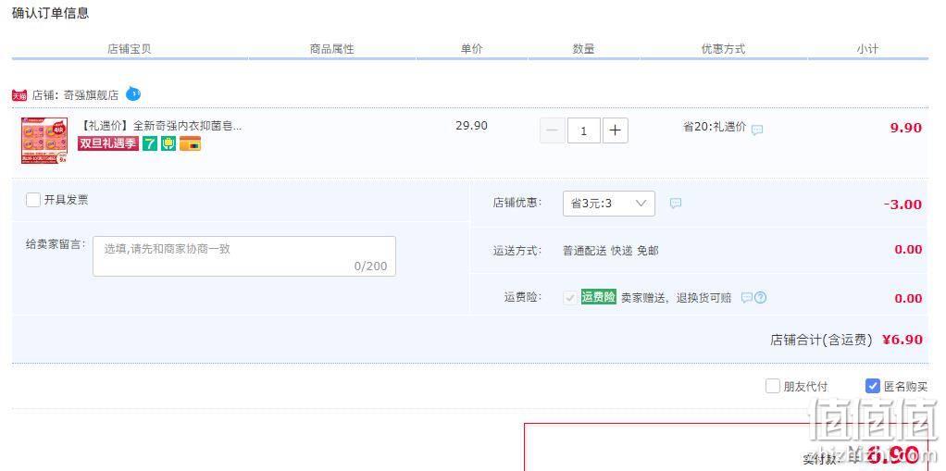The width and height of the screenshot is (946, 471).
Task: Click the 单价 column header
Action: point(472,49)
